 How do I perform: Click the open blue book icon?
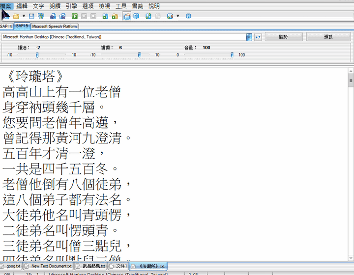pos(136,16)
